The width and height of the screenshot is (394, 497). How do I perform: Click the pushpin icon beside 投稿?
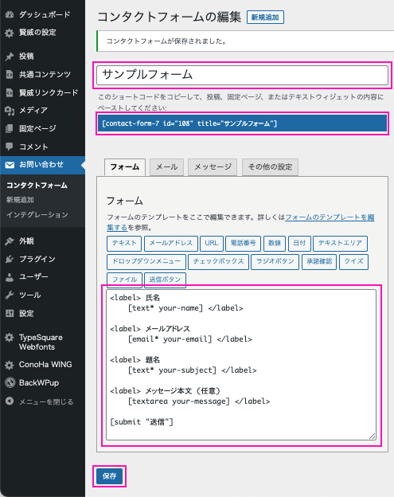click(10, 57)
